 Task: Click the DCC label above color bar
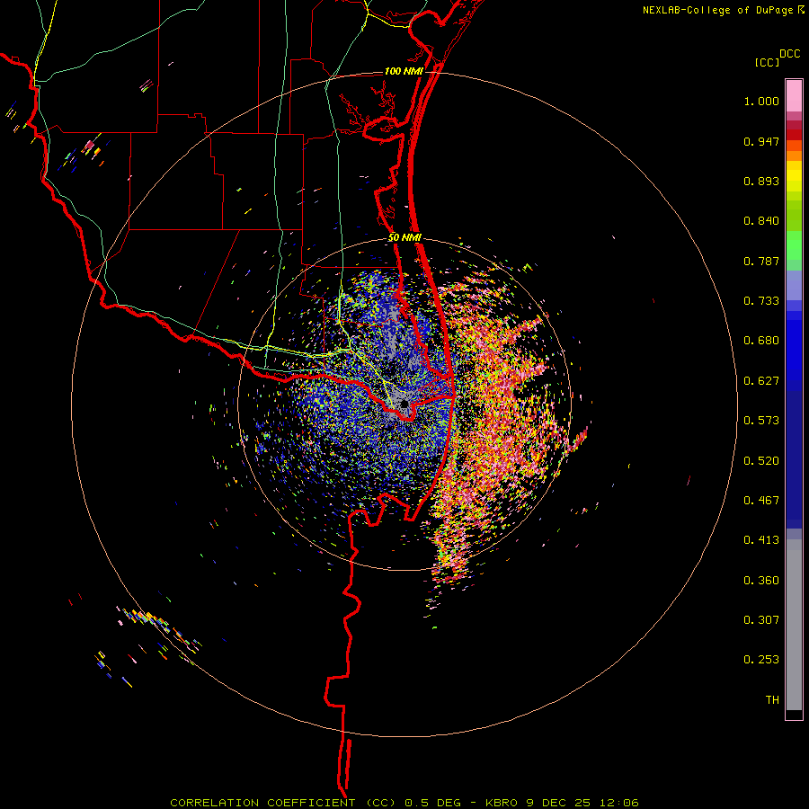pyautogui.click(x=789, y=54)
